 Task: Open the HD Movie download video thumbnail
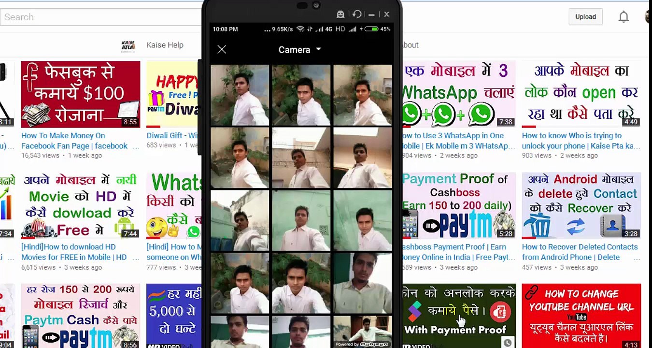pyautogui.click(x=81, y=205)
